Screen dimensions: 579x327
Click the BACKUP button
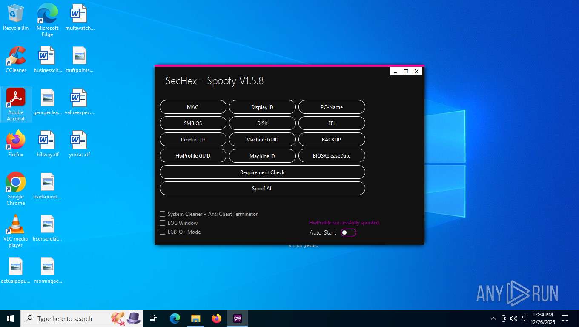coord(332,140)
